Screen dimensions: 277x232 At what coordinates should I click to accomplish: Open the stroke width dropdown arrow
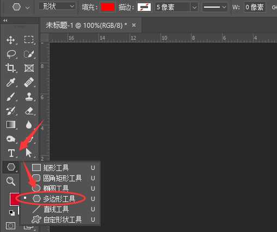(x=194, y=8)
